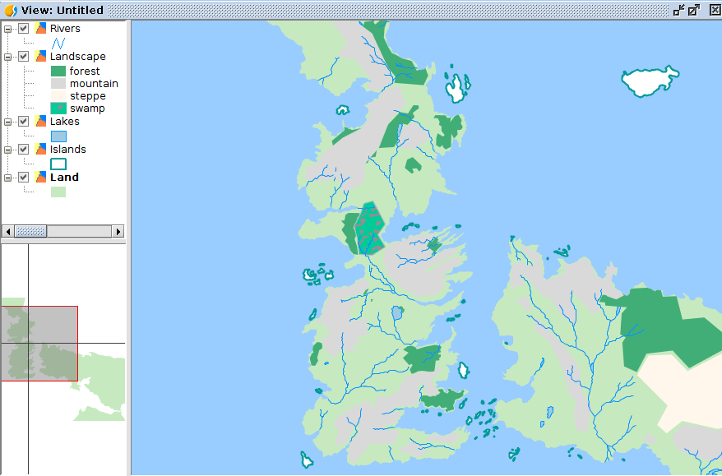Uncheck the Landscape layer visibility
Screen dimensions: 722x476
[24, 57]
